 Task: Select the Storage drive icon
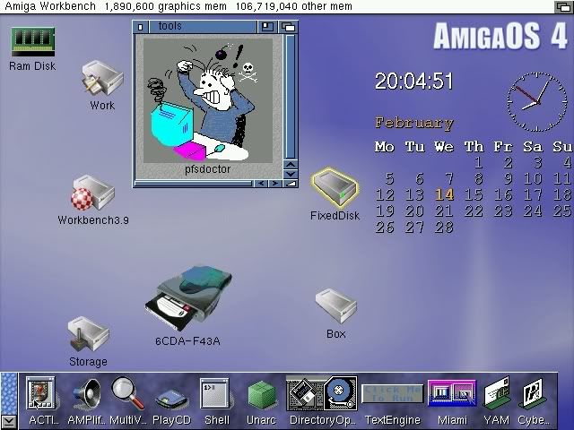[x=88, y=334]
